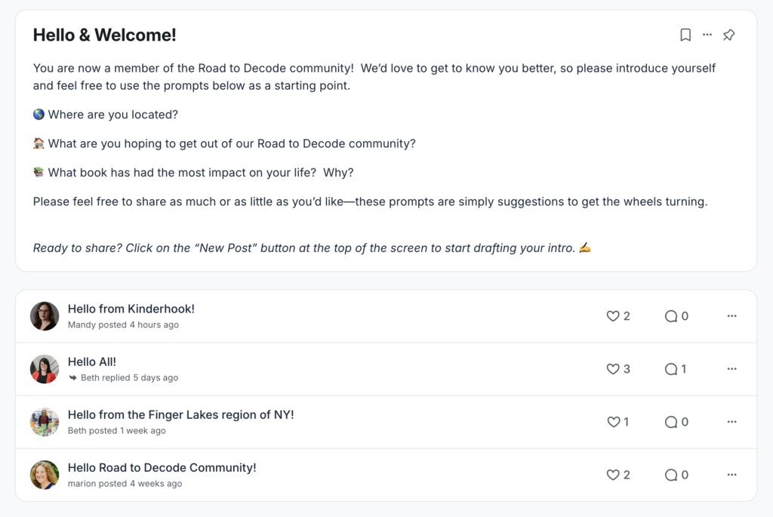Open the Finger Lakes region of NY post

(x=181, y=414)
